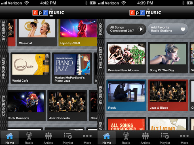Open Artists tab in the right screen
This screenshot has width=194, height=145.
point(145,138)
